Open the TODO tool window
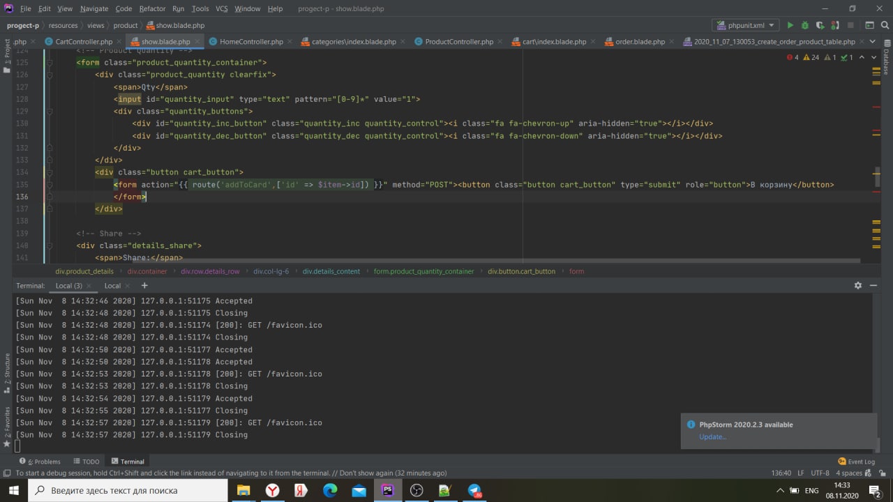 pyautogui.click(x=87, y=462)
